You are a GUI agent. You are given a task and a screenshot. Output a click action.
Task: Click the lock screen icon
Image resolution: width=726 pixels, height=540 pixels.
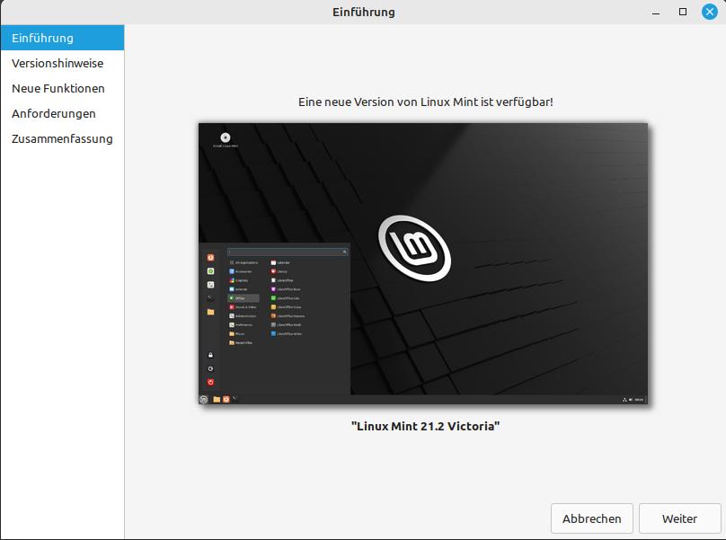pyautogui.click(x=211, y=355)
